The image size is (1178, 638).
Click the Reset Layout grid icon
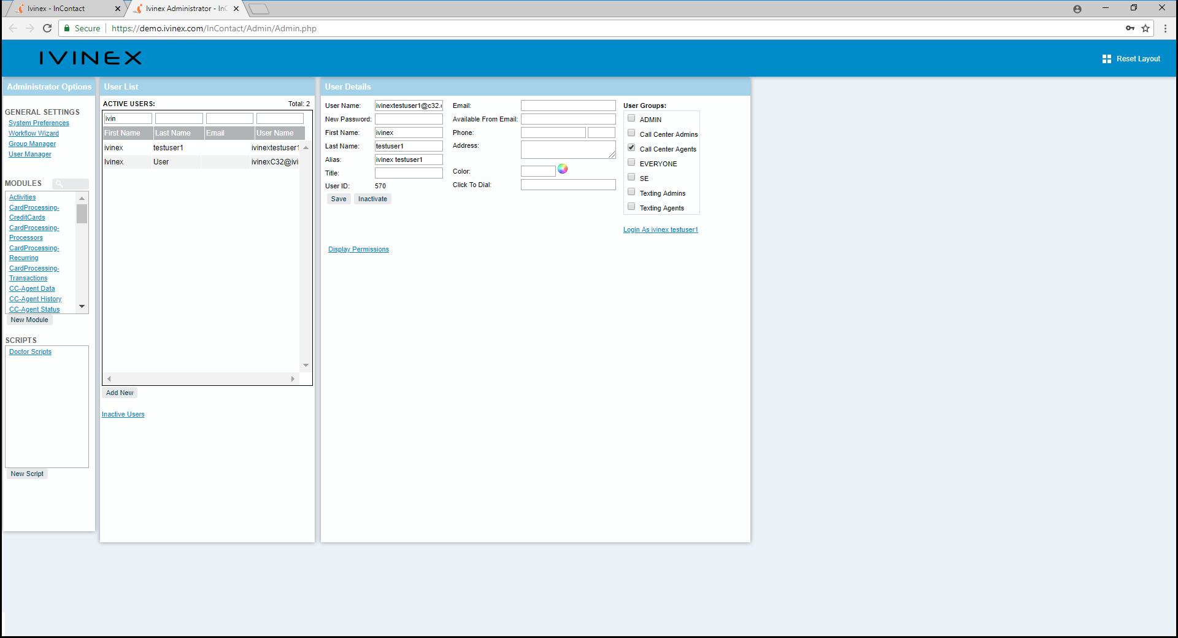(x=1107, y=59)
